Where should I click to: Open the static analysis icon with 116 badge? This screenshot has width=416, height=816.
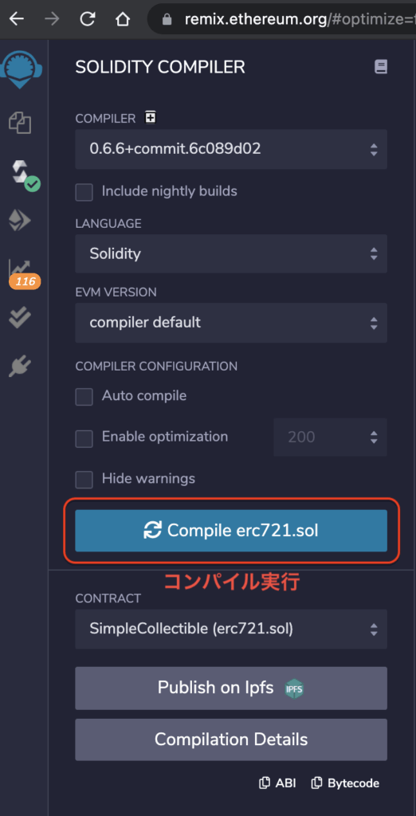tap(23, 274)
